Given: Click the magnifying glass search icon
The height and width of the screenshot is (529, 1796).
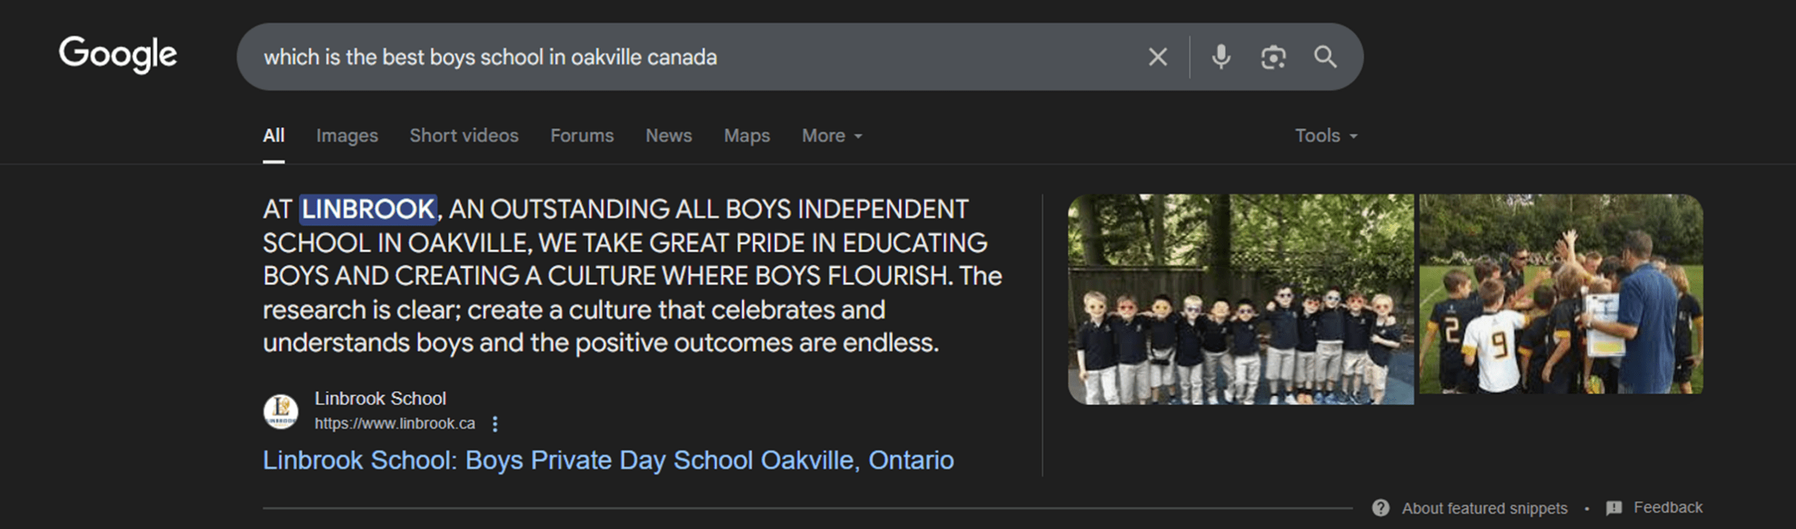Looking at the screenshot, I should [1325, 57].
